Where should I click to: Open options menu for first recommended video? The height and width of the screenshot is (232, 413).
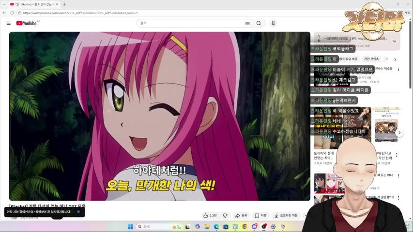point(398,69)
